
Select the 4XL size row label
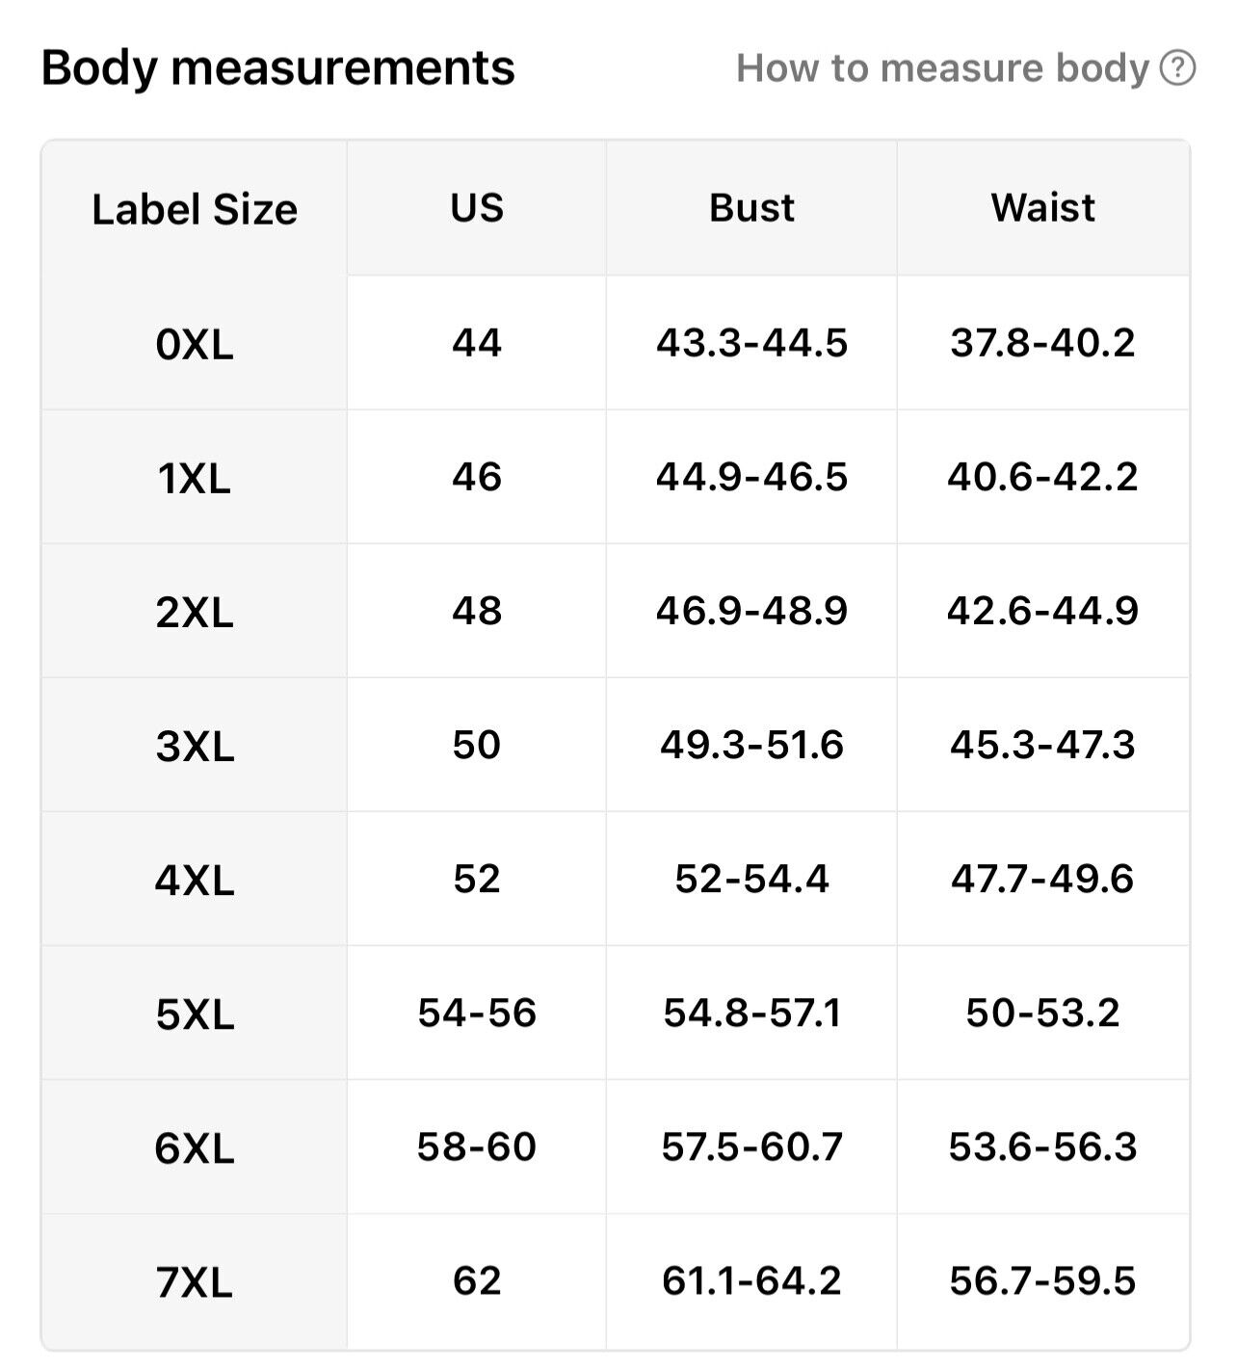coord(195,880)
